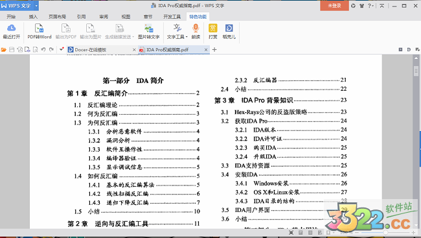Click the 输出为PDF export icon

(x=66, y=28)
